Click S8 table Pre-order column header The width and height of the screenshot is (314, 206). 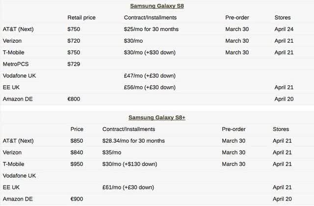237,18
